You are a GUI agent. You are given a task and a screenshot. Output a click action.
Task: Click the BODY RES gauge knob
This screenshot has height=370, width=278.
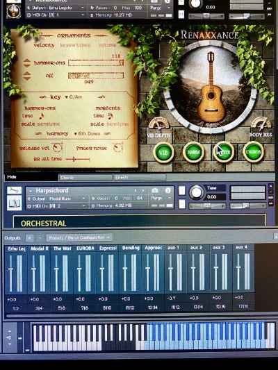pos(261,123)
